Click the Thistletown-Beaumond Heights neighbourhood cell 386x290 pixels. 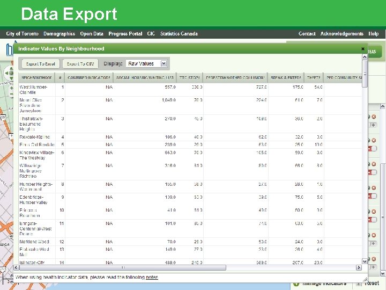(x=37, y=124)
